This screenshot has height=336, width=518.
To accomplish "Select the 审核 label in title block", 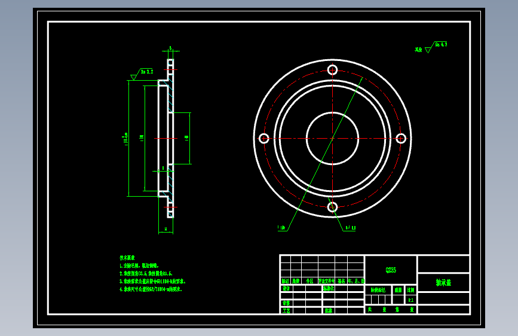I will [x=286, y=303].
